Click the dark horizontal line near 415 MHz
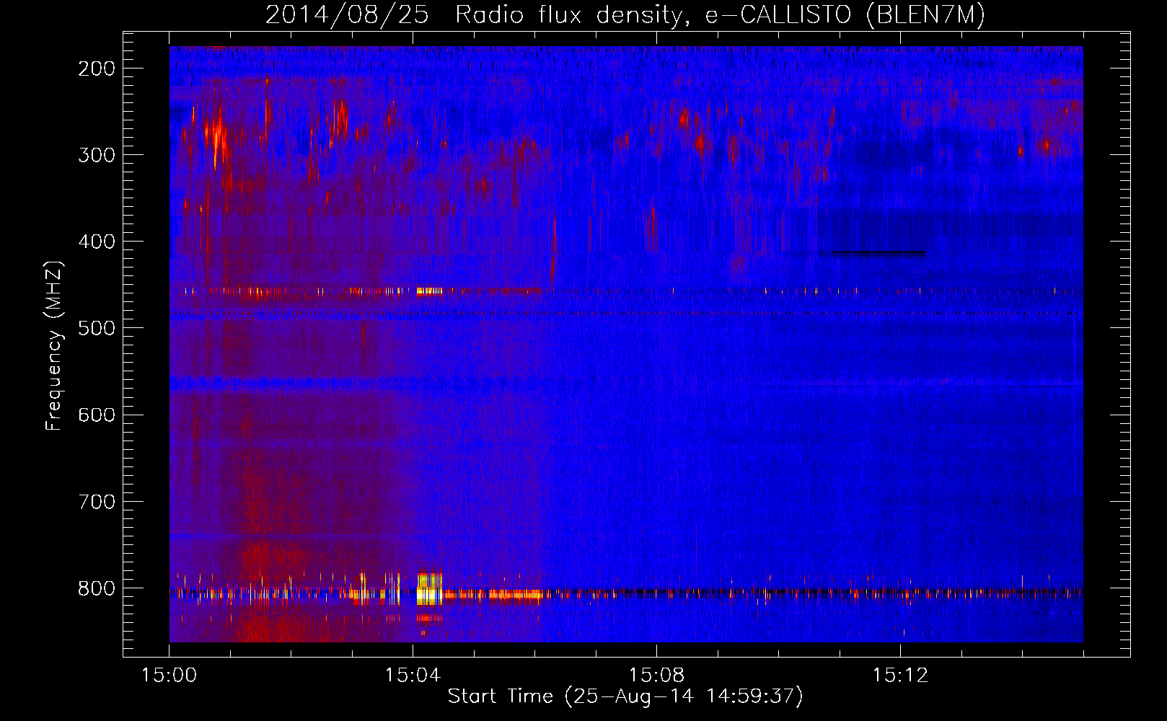 pyautogui.click(x=878, y=252)
